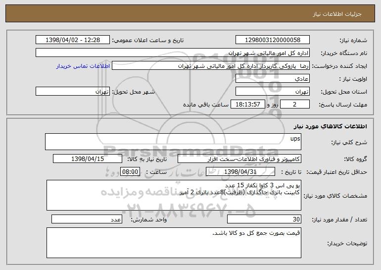Viewport: 381px width, 270px height.
Task: Click the need date field 1398/04/15
Action: (x=88, y=159)
